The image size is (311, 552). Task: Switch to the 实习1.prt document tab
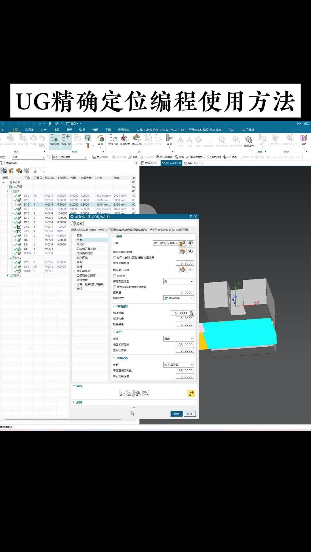(194, 163)
